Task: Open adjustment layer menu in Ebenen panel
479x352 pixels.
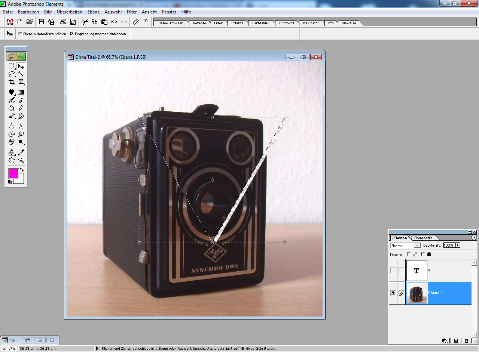Action: coord(444,341)
